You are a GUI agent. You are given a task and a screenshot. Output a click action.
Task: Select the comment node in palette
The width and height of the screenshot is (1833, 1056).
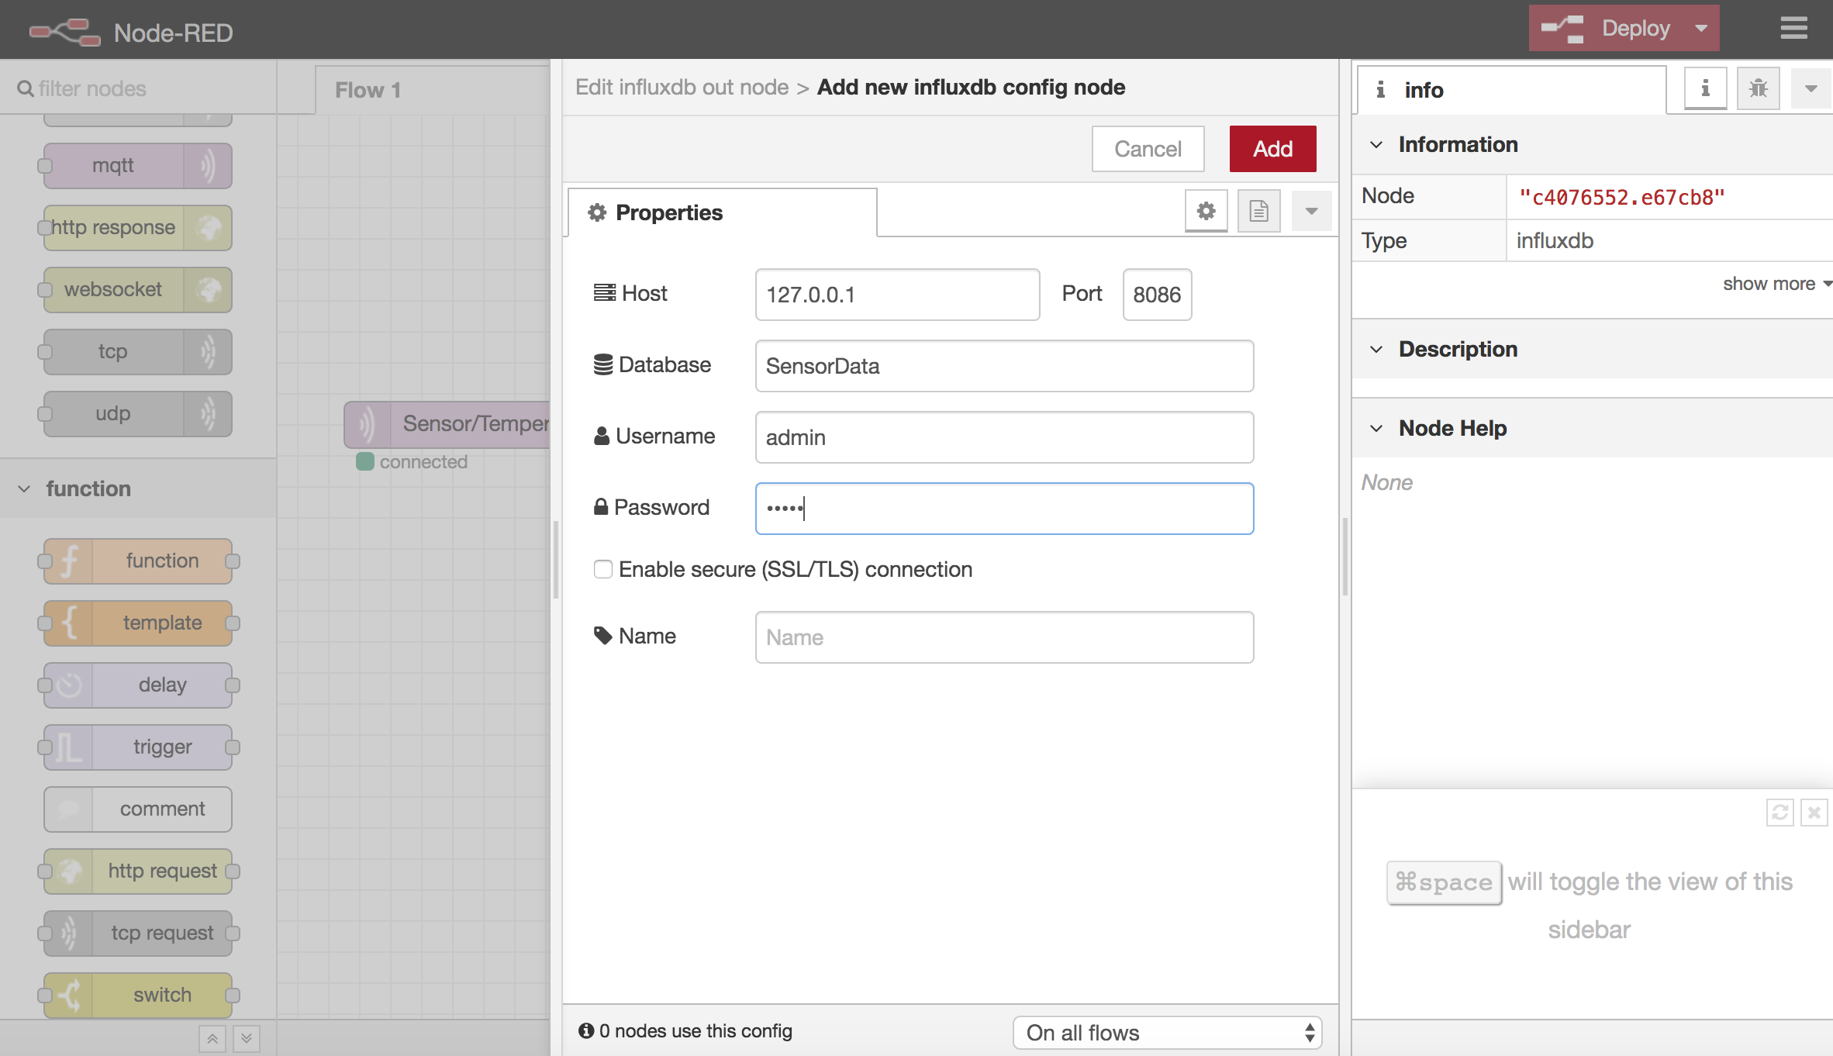click(x=137, y=809)
